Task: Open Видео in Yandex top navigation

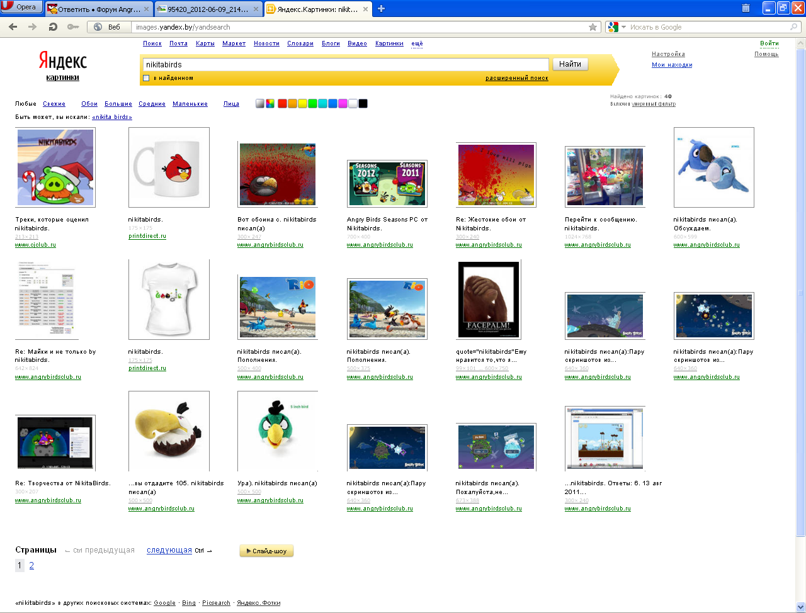Action: tap(357, 43)
